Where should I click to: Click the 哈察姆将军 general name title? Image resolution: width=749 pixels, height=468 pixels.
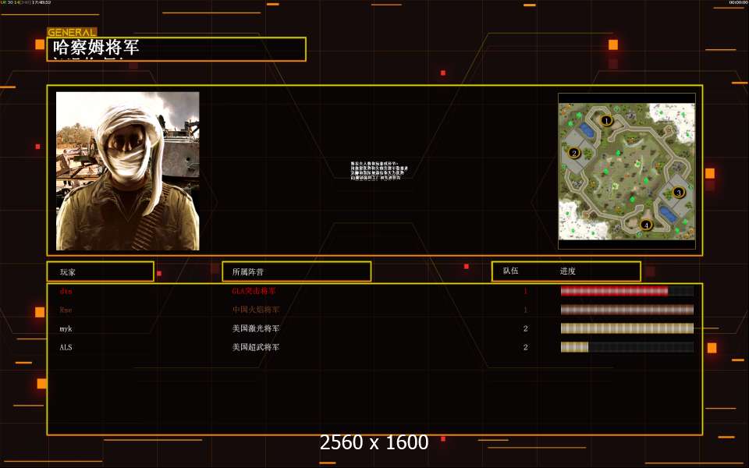pyautogui.click(x=96, y=48)
